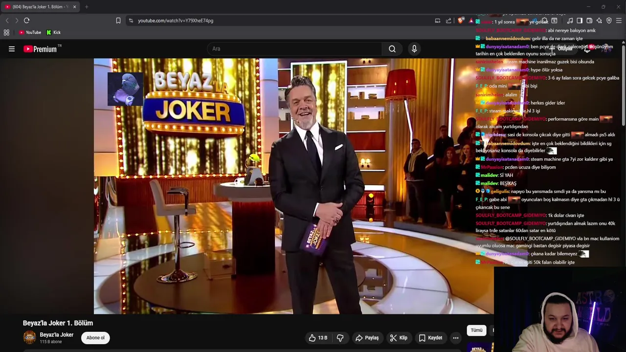Open a new browser tab
The height and width of the screenshot is (352, 626).
pos(87,7)
